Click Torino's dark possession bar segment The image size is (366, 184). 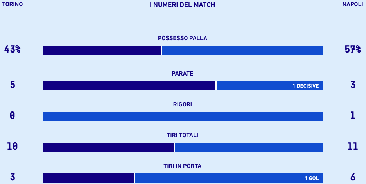[102, 50]
